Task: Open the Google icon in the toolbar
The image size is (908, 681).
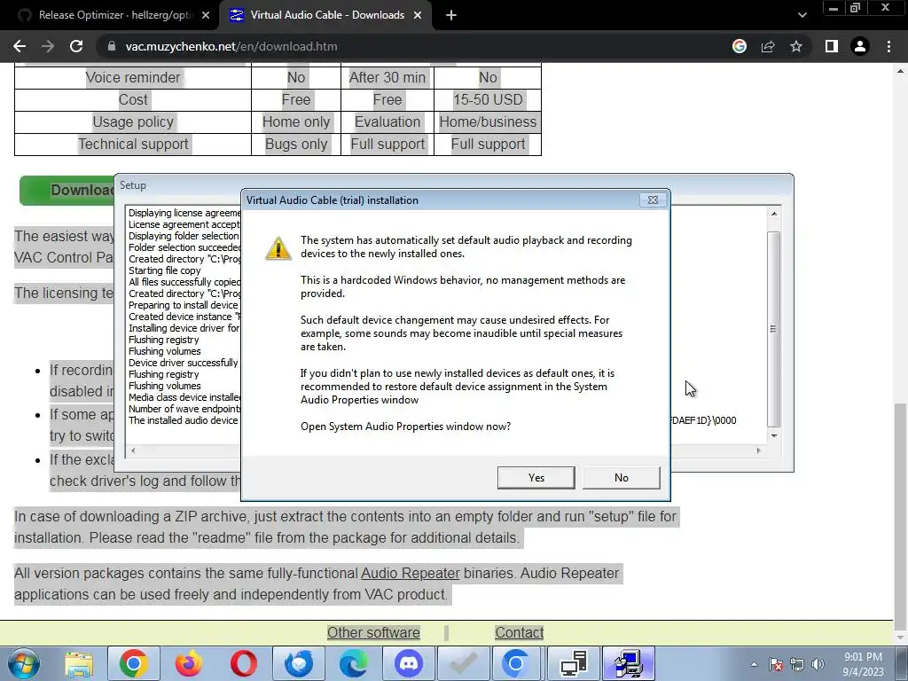Action: click(x=740, y=46)
